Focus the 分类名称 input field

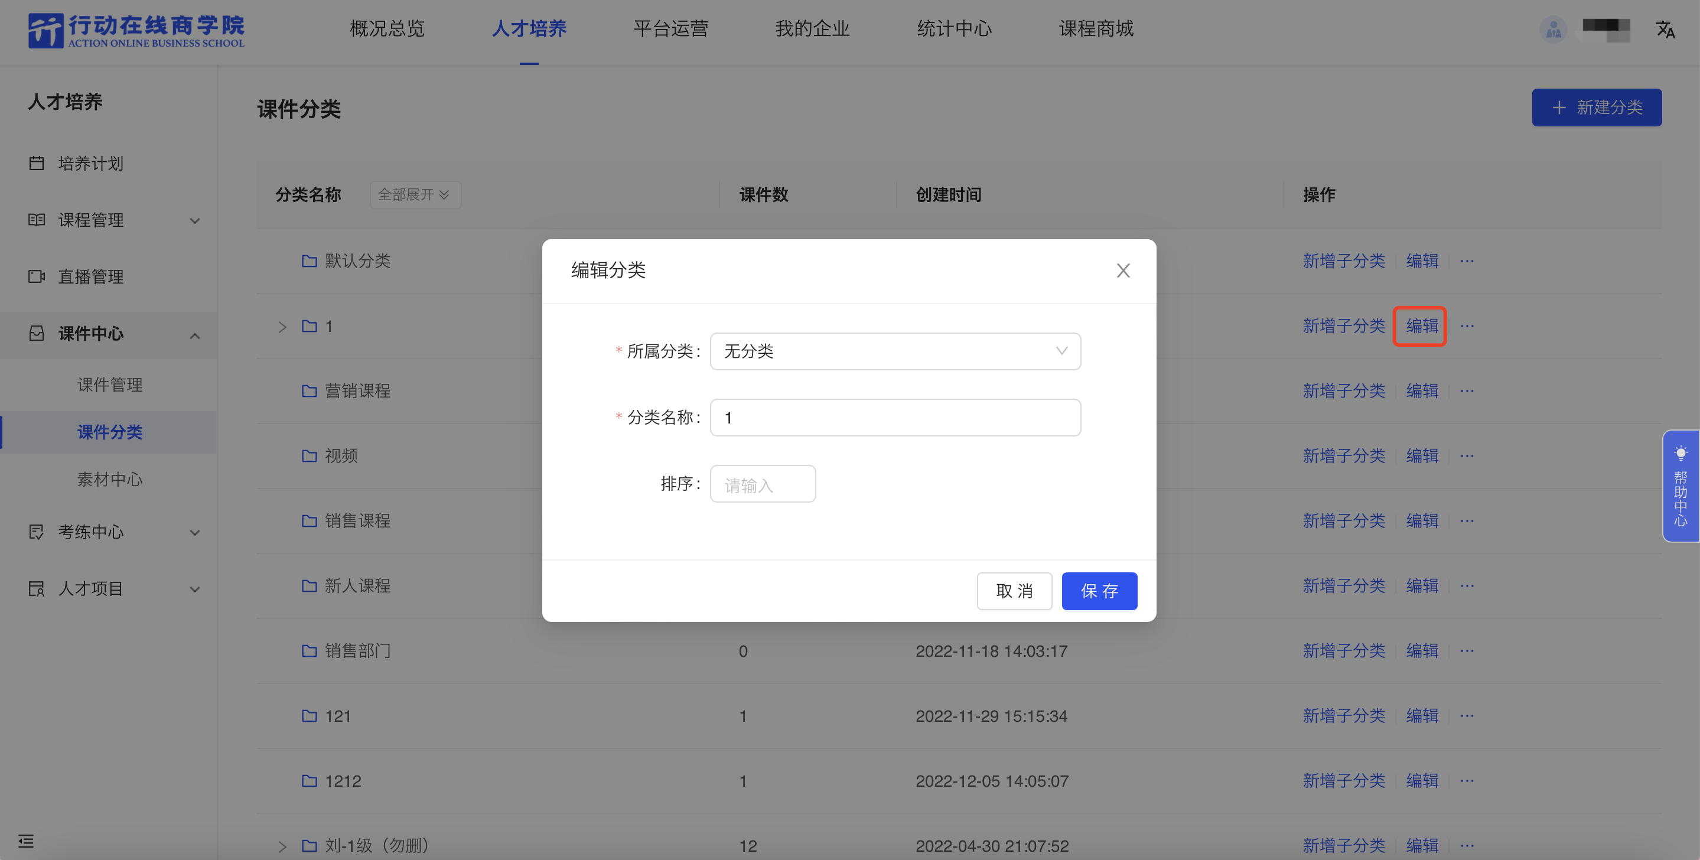click(895, 417)
